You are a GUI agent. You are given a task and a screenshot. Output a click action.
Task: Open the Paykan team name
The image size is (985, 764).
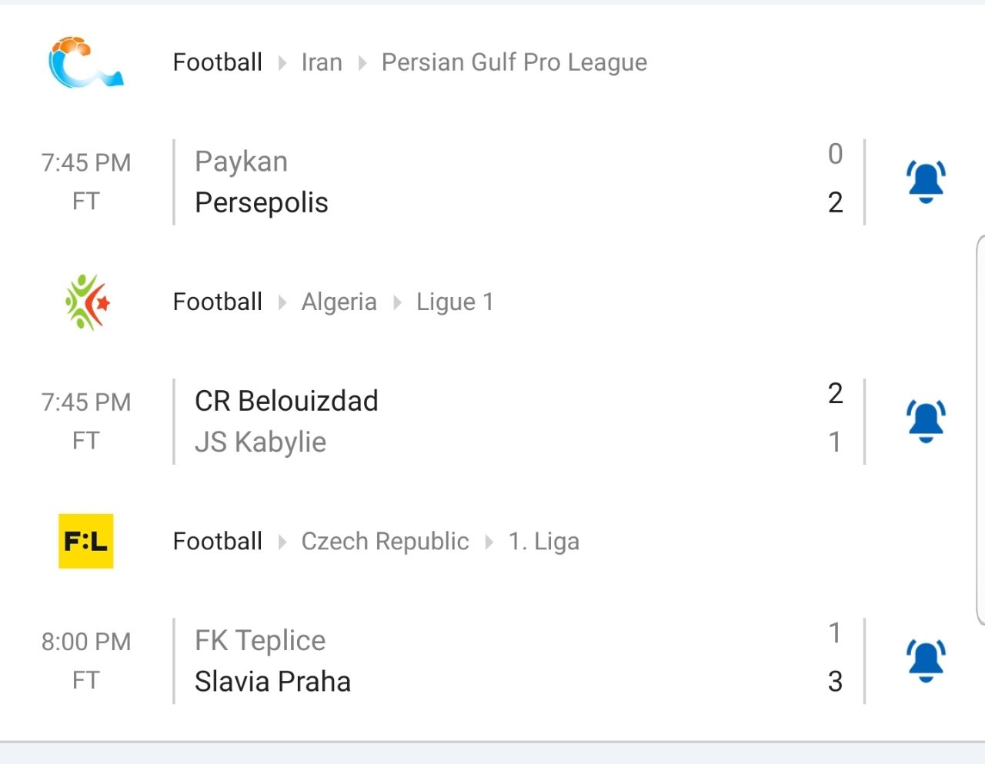coord(241,162)
